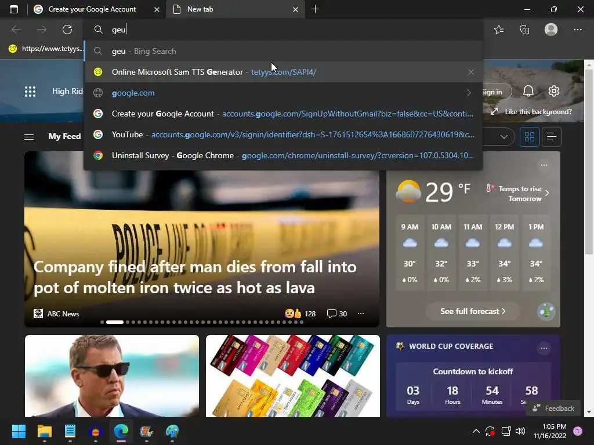Screen dimensions: 594x445
Task: Switch to list layout view
Action: [x=552, y=137]
